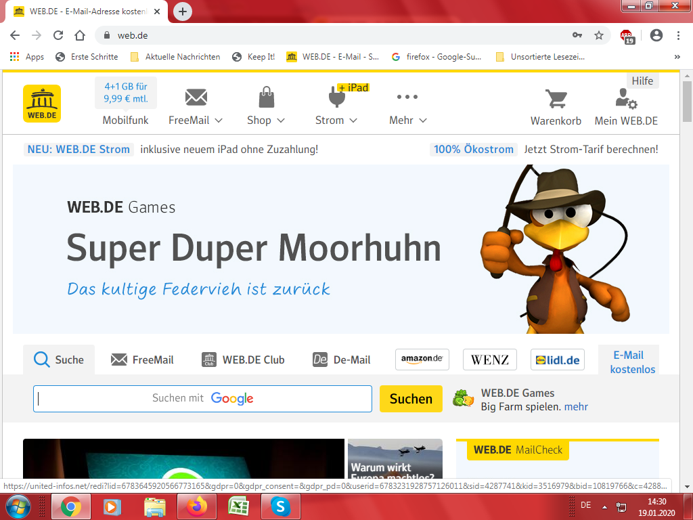The height and width of the screenshot is (520, 693).
Task: Expand the Strom dropdown menu
Action: point(353,121)
